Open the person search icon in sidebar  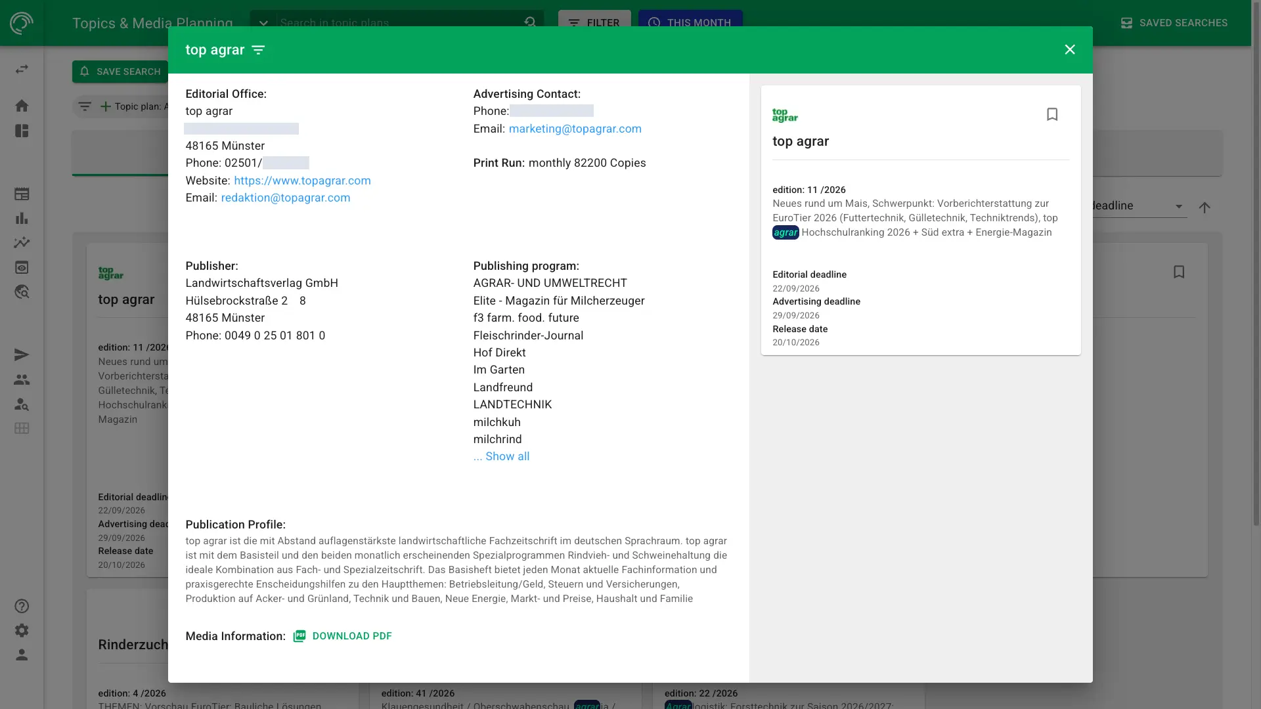pos(22,404)
